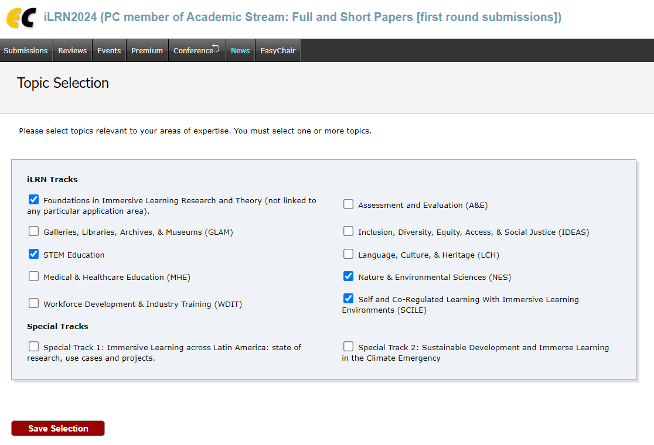Go to the News tab
The height and width of the screenshot is (445, 654).
click(x=240, y=51)
